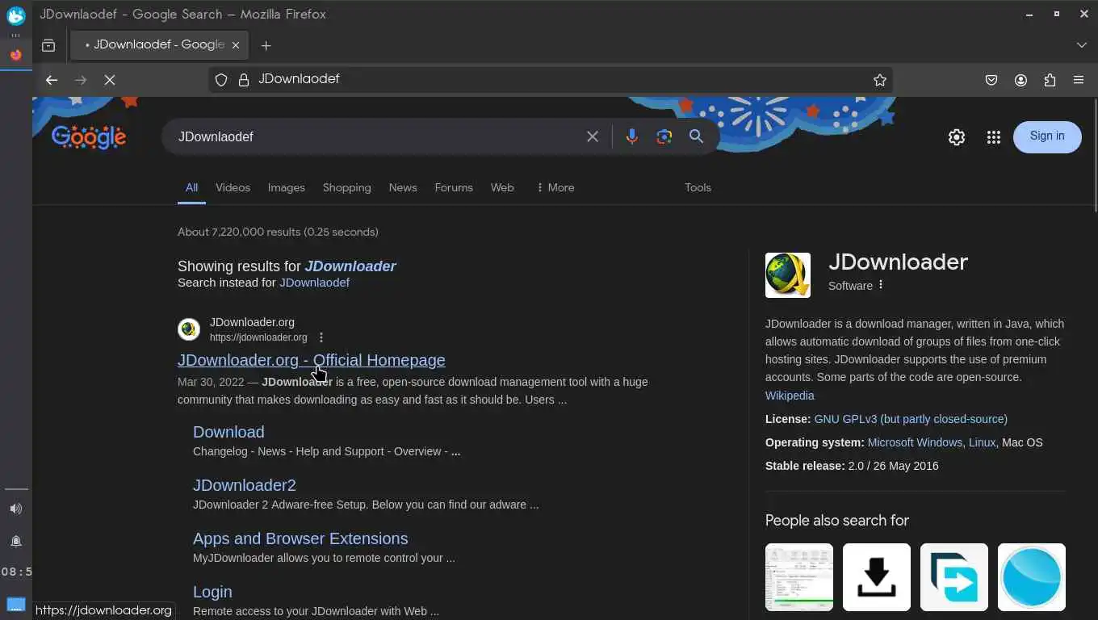Screen dimensions: 1098x620
Task: Open Google apps grid
Action: pos(994,137)
